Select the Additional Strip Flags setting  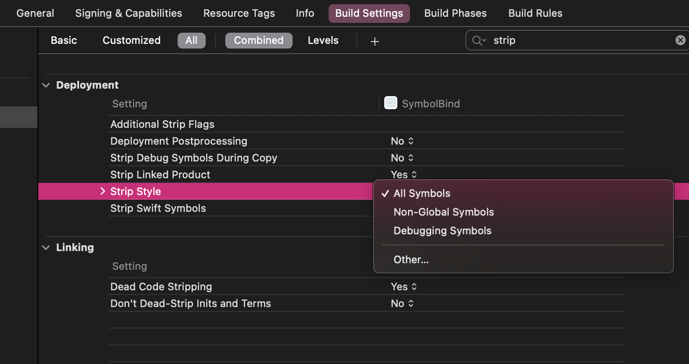pyautogui.click(x=162, y=124)
